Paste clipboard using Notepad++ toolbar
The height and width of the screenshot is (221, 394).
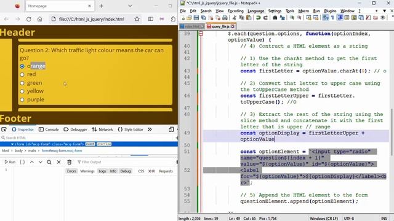(249, 18)
